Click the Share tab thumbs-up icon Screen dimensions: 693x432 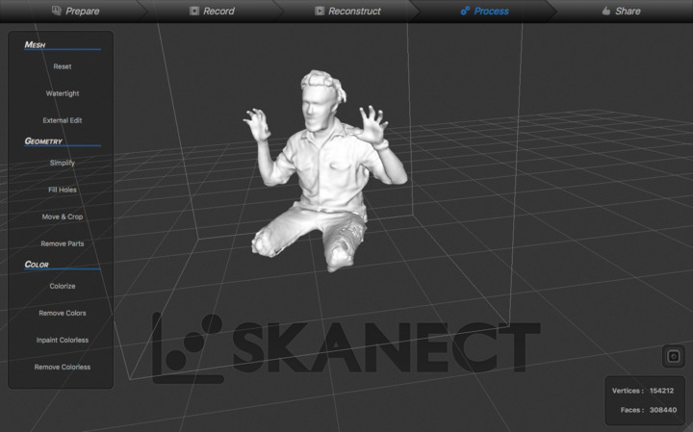click(606, 11)
